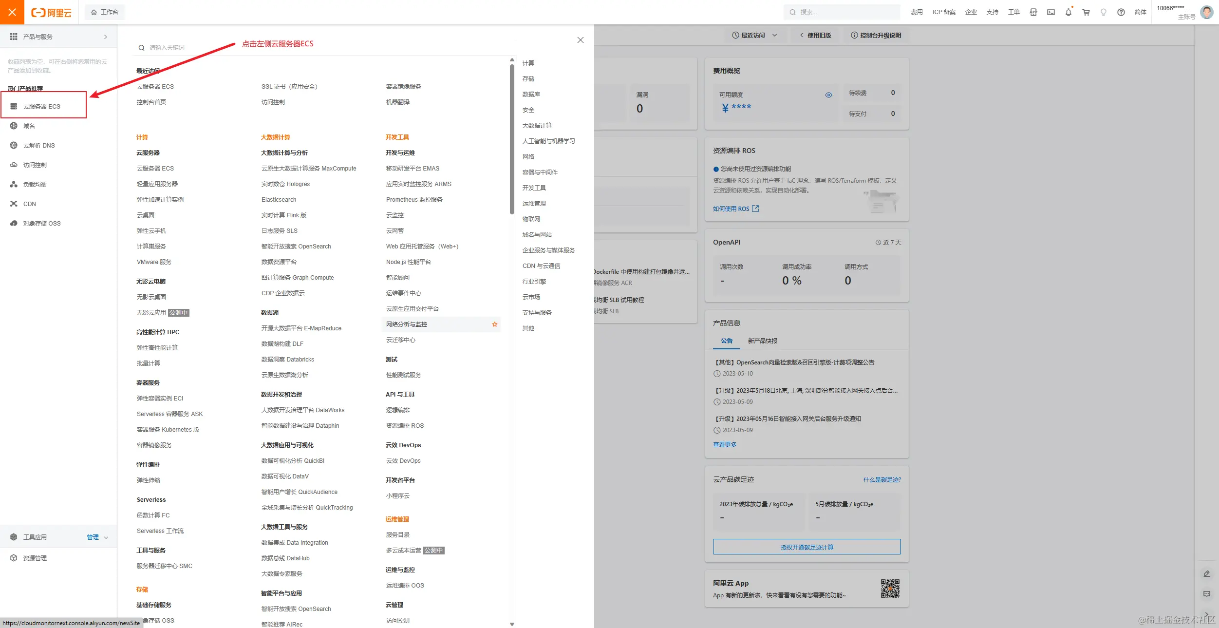Toggle the available balance eye icon

(x=828, y=95)
